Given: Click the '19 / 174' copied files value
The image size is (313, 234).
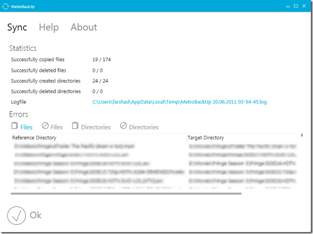Looking at the screenshot, I should (101, 60).
